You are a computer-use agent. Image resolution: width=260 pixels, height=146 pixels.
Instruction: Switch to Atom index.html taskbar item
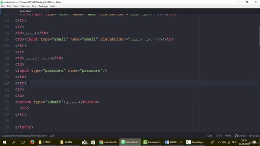click(130, 142)
